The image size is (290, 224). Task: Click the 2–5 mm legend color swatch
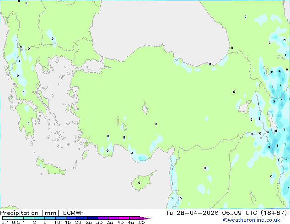coord(39,218)
